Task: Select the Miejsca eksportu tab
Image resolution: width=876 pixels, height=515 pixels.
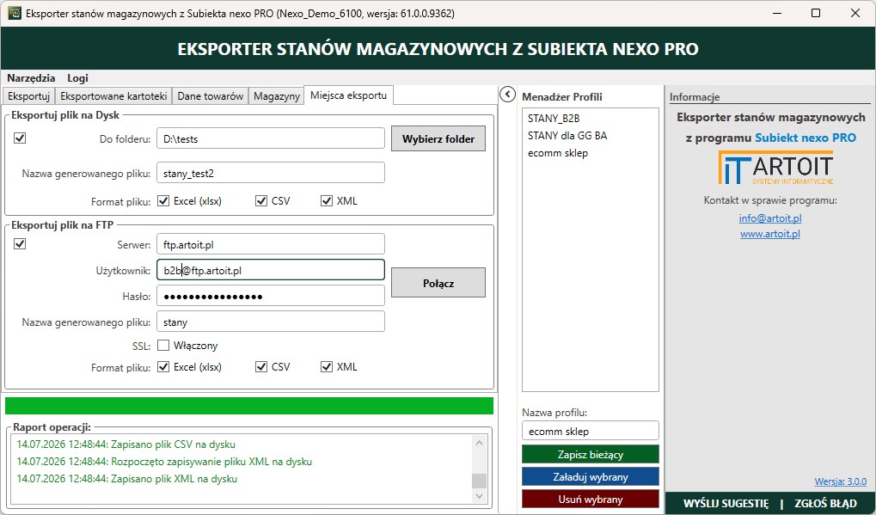Action: pos(349,95)
